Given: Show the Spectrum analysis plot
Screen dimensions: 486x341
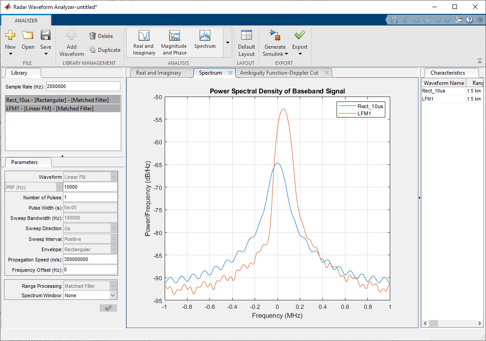Looking at the screenshot, I should pos(205,40).
